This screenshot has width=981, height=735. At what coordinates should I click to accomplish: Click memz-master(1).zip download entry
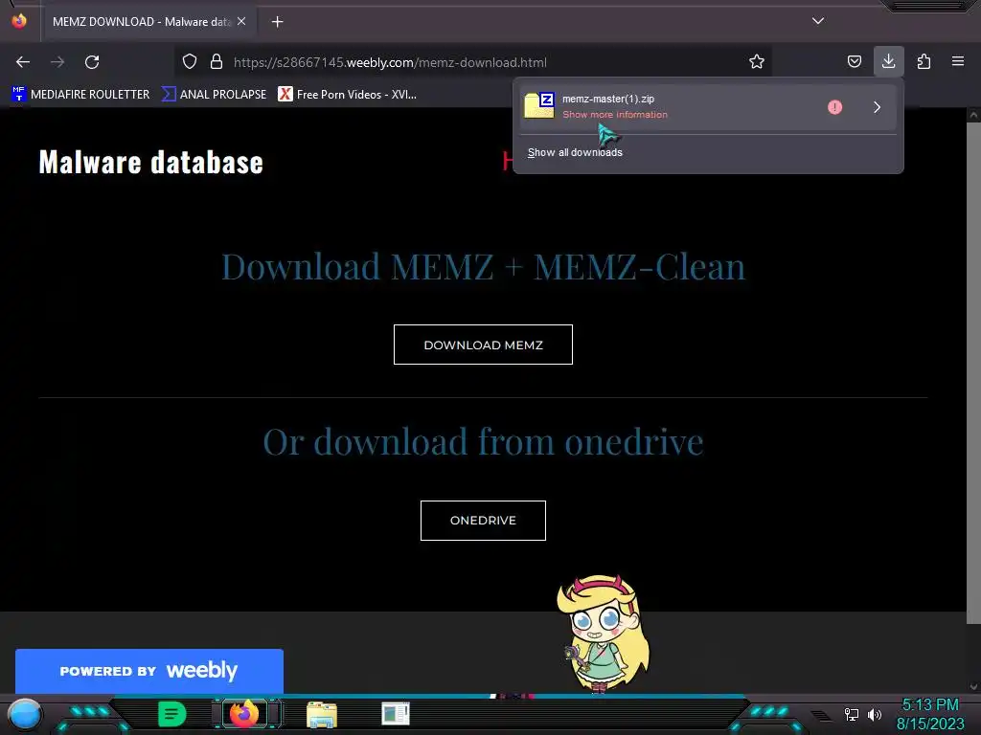tap(708, 107)
